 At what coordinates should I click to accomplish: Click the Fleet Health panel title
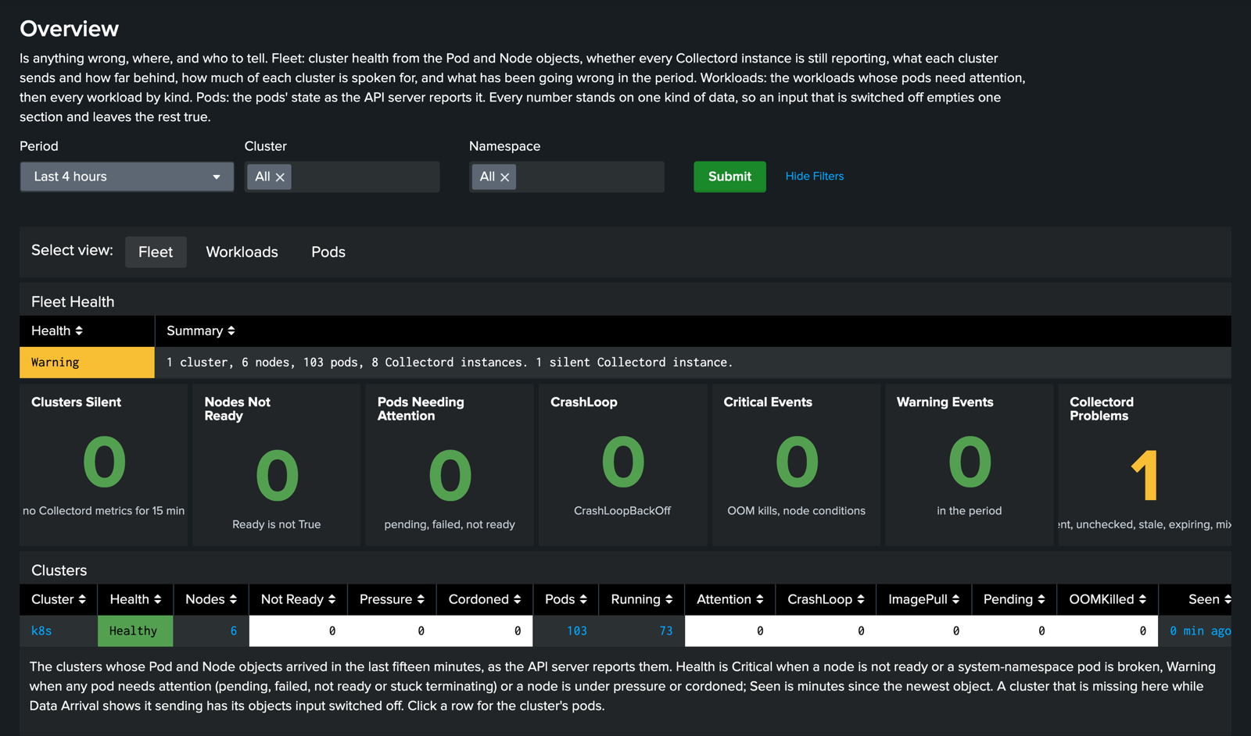pos(73,302)
